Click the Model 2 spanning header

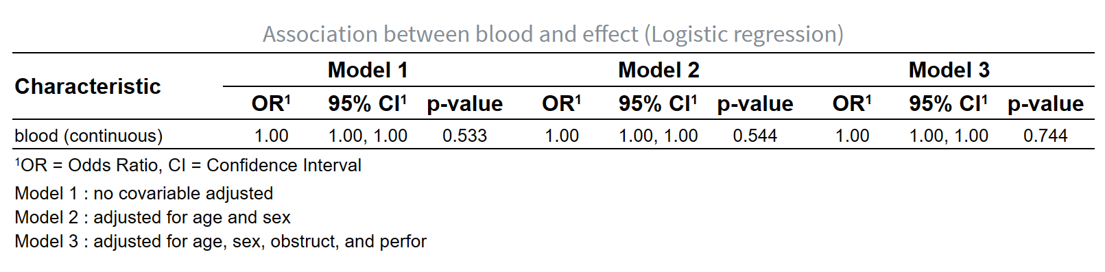click(x=658, y=70)
